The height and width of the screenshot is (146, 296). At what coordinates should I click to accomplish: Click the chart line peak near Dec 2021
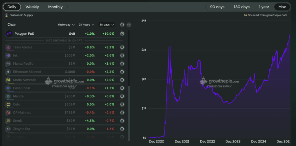[170, 46]
